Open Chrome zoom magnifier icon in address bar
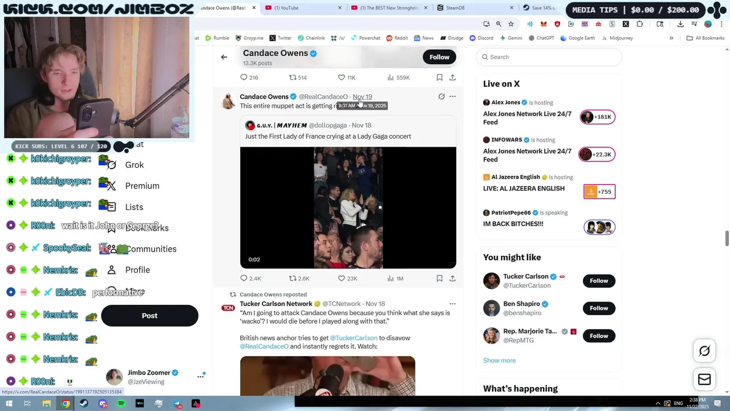Viewport: 730px width, 411px height. point(498,24)
